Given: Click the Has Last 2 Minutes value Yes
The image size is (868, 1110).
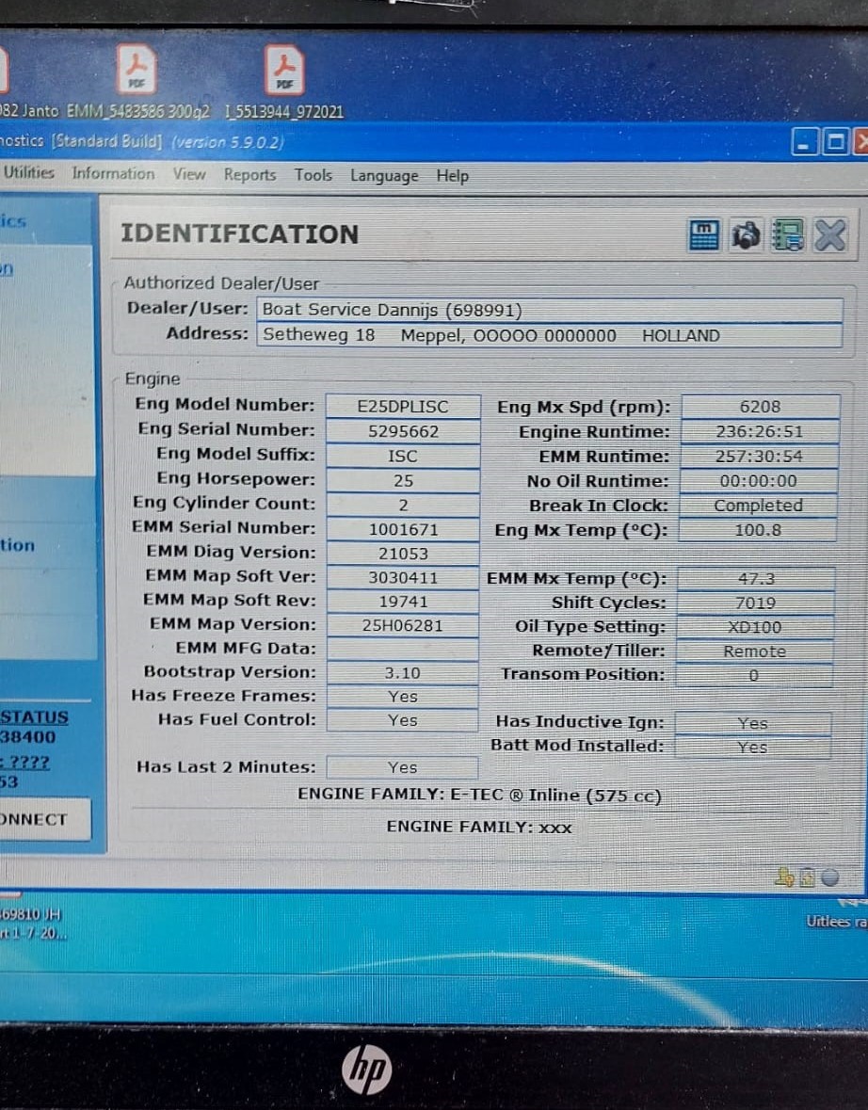Looking at the screenshot, I should point(402,767).
